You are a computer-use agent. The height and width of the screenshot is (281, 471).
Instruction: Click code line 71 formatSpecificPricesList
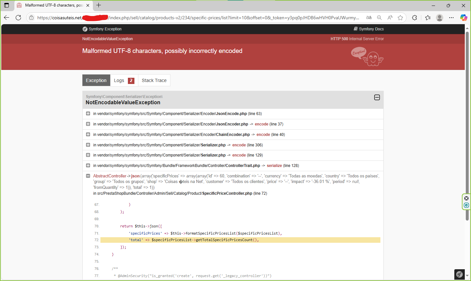205,233
